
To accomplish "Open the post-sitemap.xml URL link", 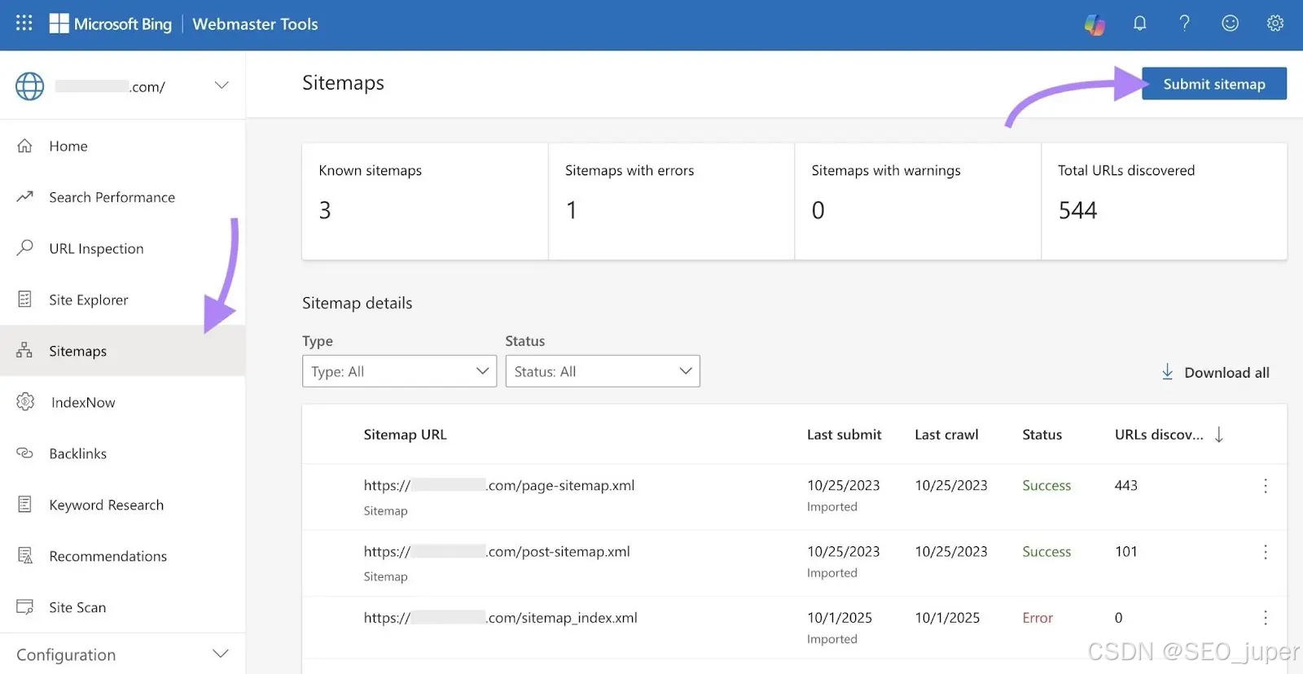I will (497, 552).
